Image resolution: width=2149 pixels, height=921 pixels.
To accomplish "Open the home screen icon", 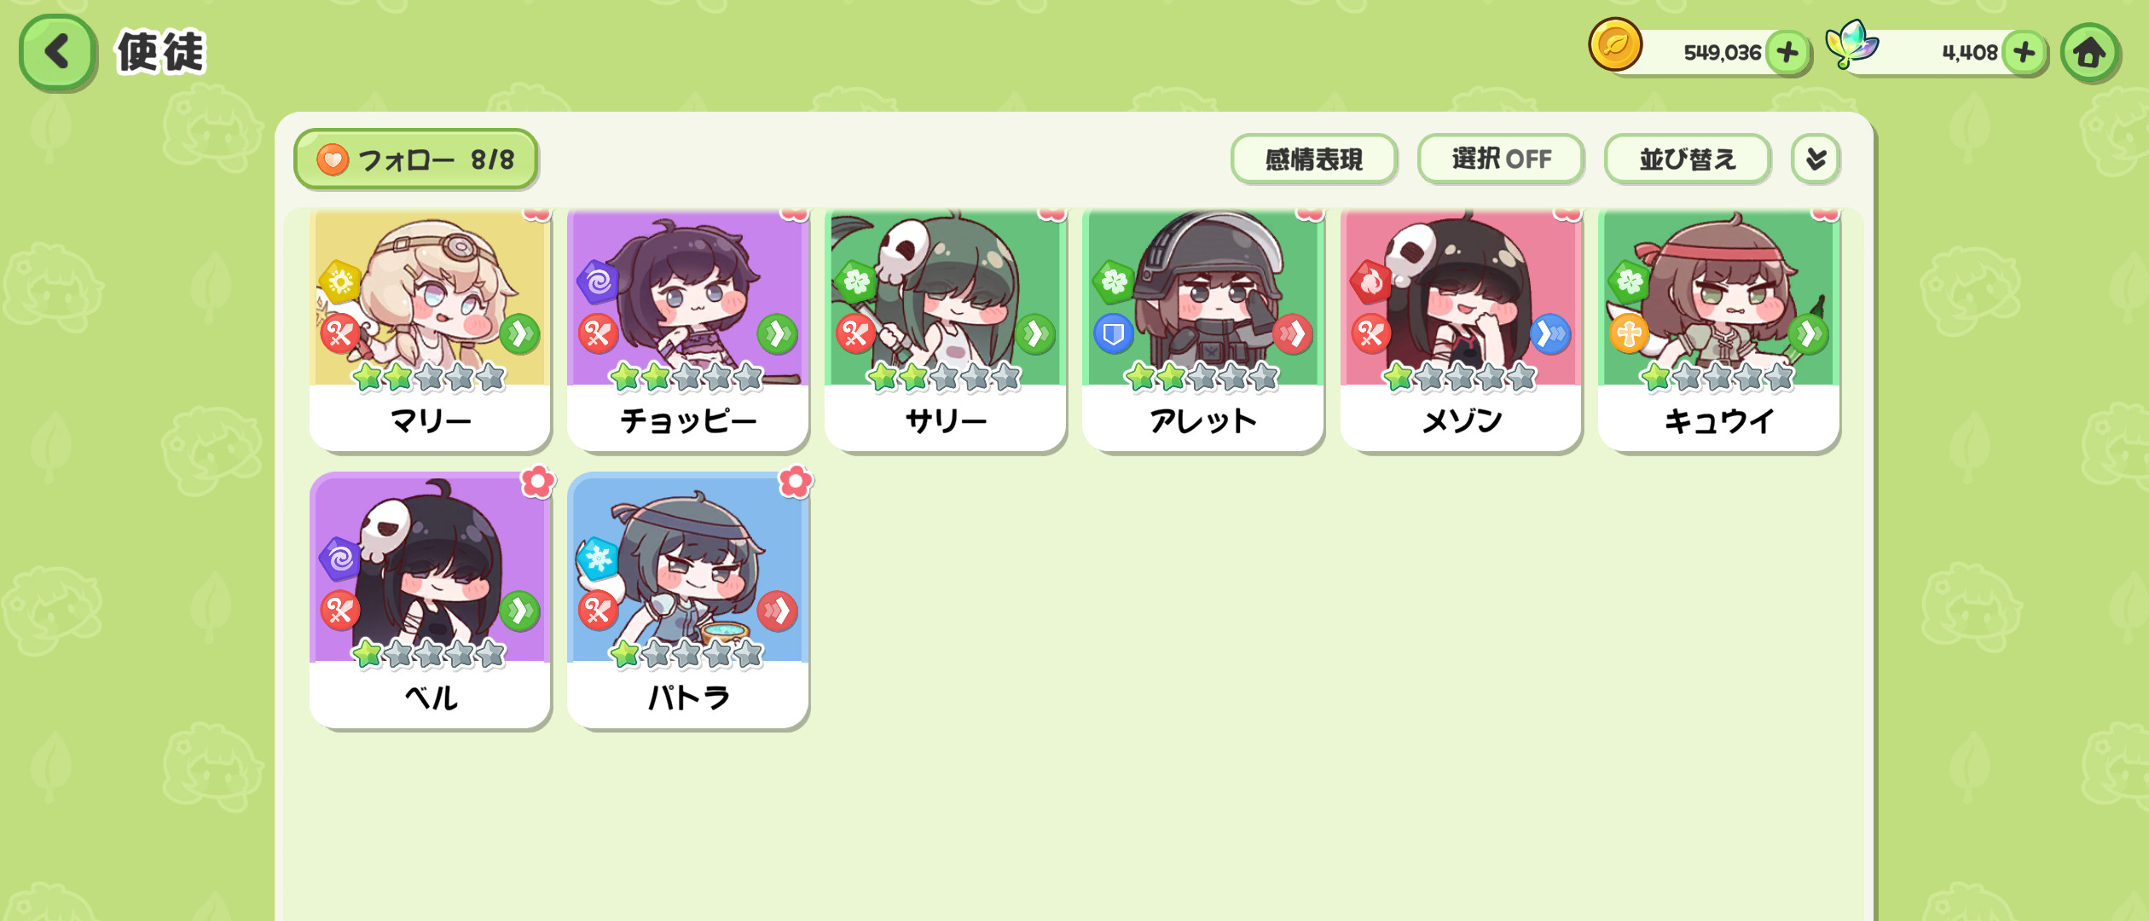I will point(2089,53).
